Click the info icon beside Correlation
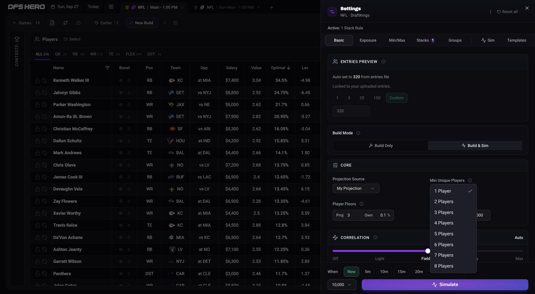The height and width of the screenshot is (294, 535). (375, 238)
